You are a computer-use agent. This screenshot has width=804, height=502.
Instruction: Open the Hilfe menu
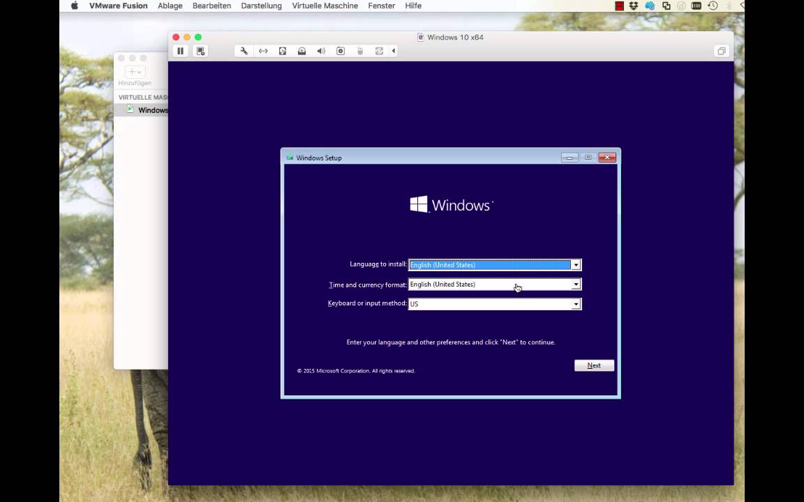click(413, 6)
